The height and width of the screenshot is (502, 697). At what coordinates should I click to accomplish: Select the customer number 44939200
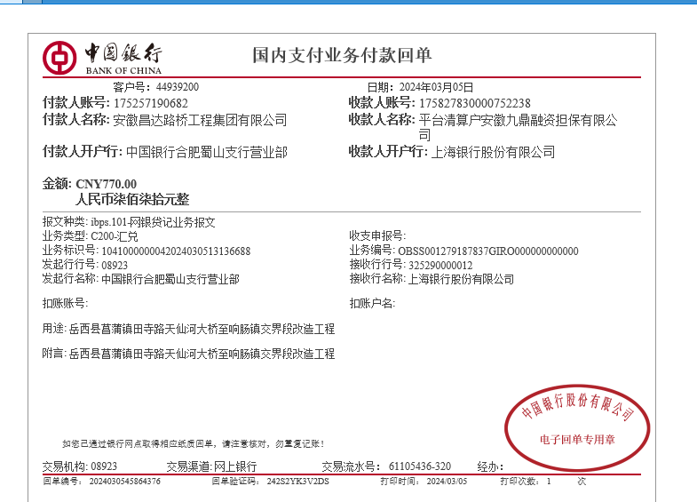[178, 87]
